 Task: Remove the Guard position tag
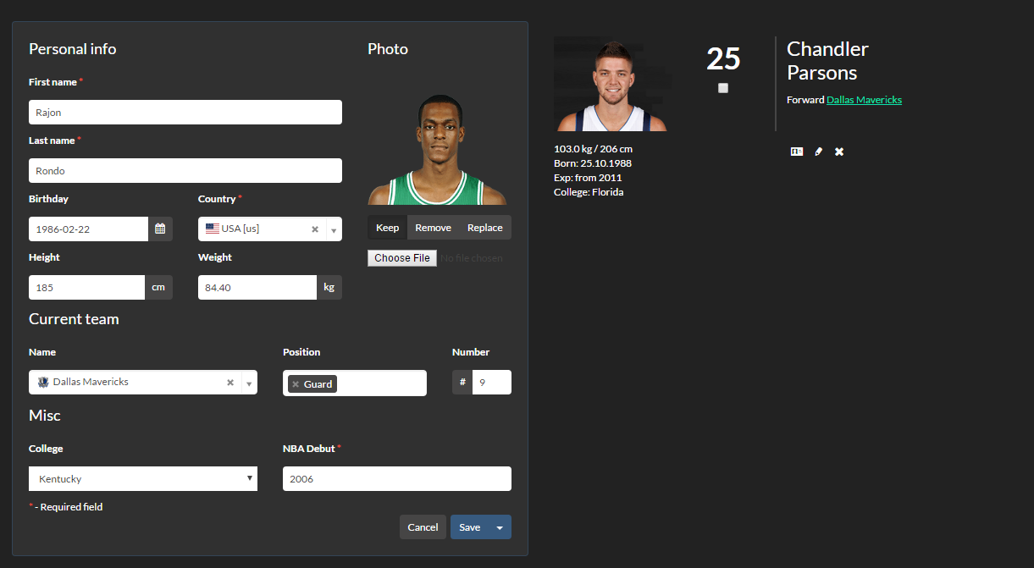[296, 384]
